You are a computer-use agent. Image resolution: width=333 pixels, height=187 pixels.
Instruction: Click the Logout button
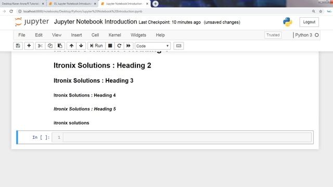tap(309, 22)
